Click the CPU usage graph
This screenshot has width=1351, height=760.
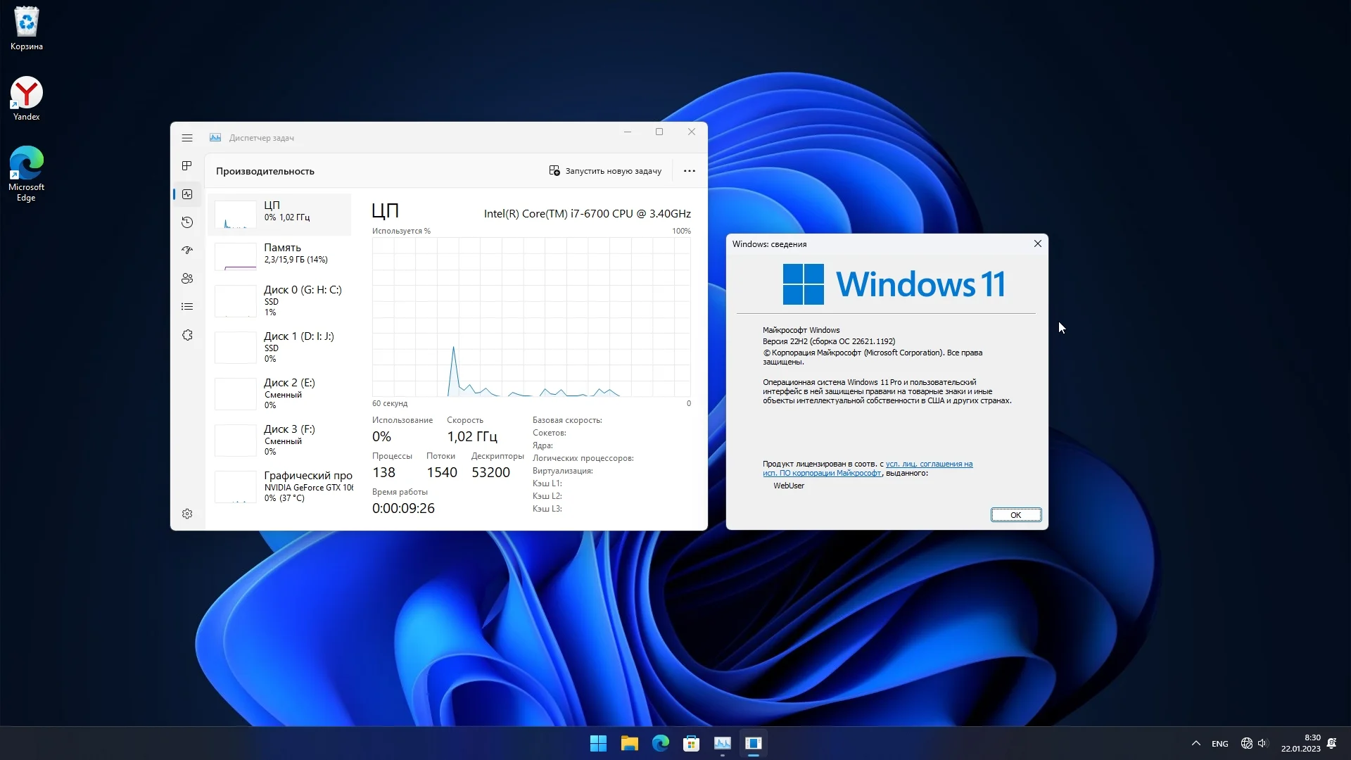coord(531,317)
